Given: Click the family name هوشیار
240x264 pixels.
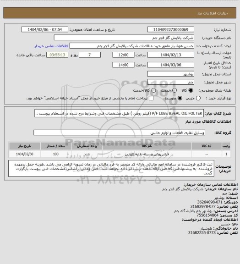Looking at the screenshot, I should click(206, 228).
